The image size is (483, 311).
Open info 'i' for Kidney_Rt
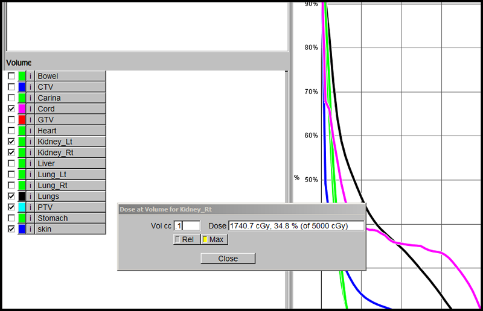(31, 152)
